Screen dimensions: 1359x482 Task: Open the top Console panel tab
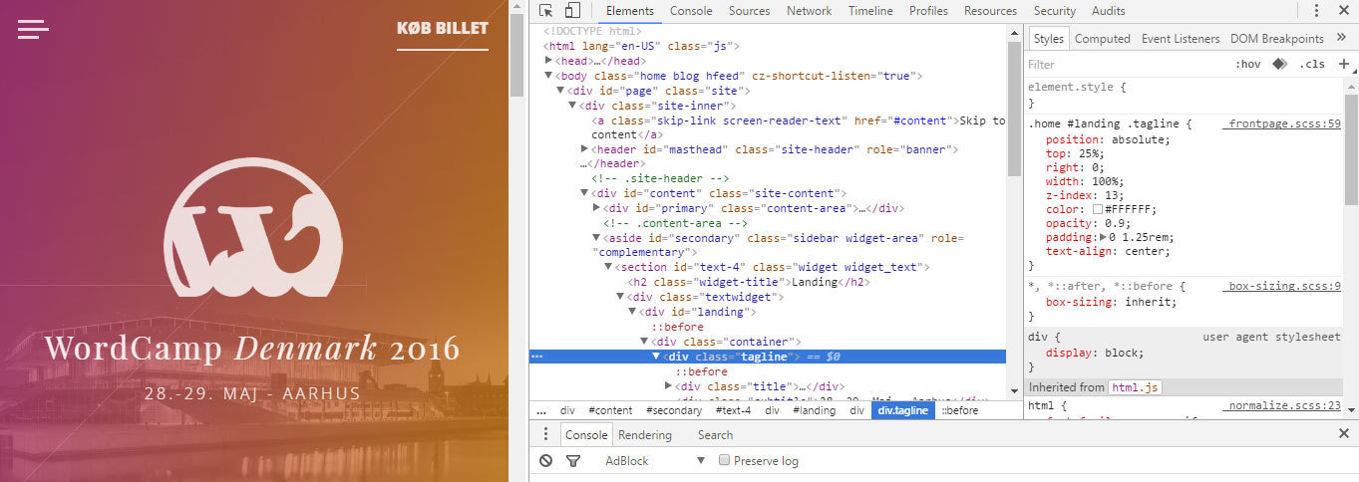691,11
